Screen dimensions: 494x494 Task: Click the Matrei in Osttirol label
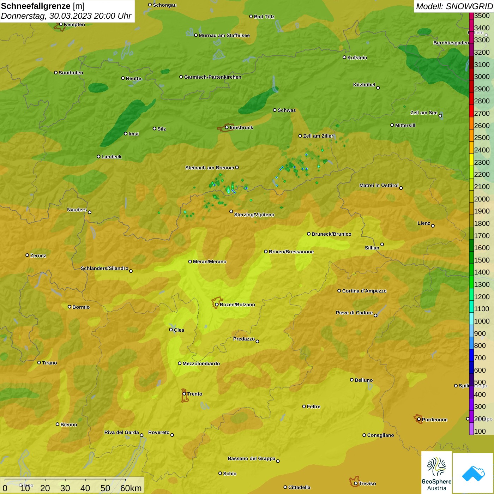(x=379, y=185)
